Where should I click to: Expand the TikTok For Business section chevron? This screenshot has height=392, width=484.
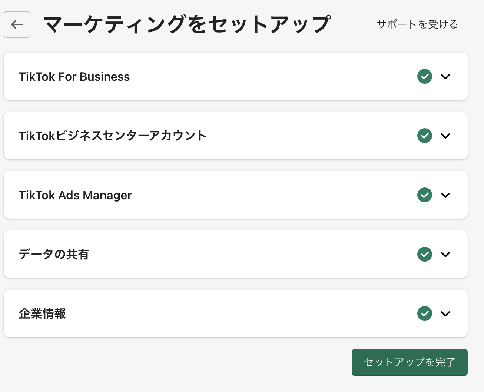tap(445, 77)
